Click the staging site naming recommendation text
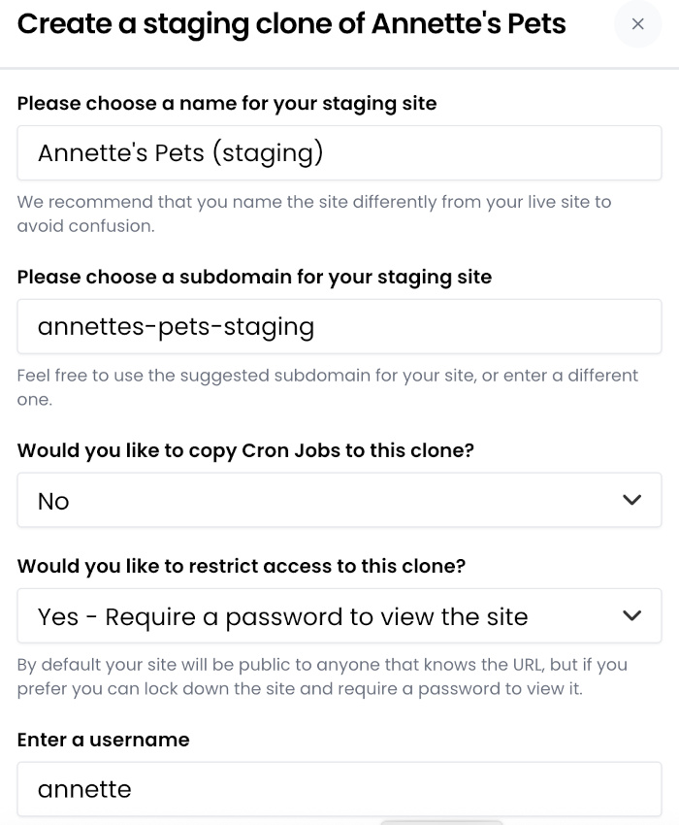Screen dimensions: 679x825 pyautogui.click(x=314, y=213)
